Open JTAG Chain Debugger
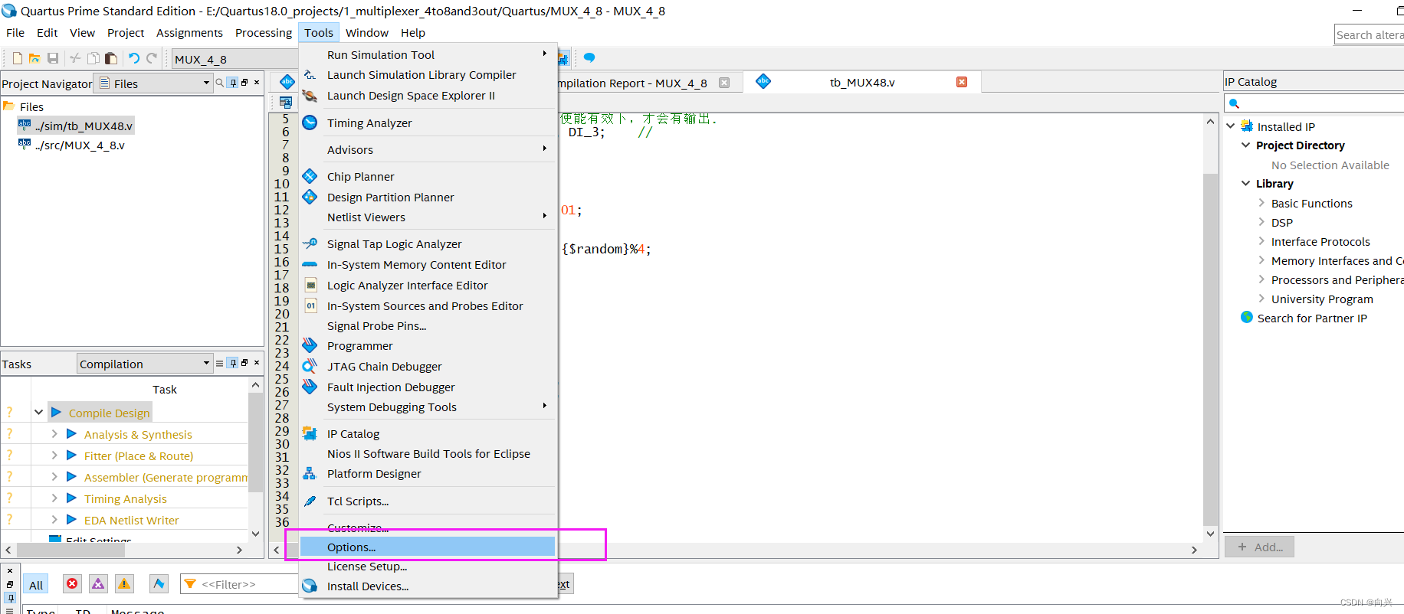Viewport: 1404px width, 614px height. tap(428, 366)
